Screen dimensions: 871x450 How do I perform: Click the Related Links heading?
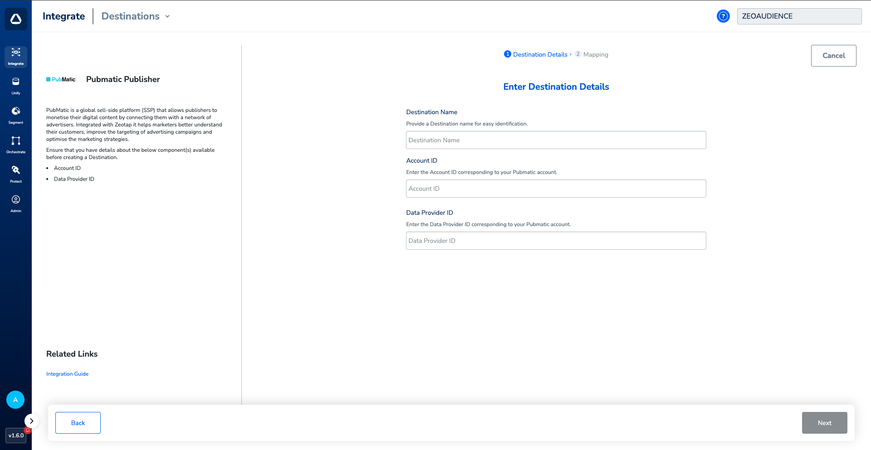[x=72, y=354]
